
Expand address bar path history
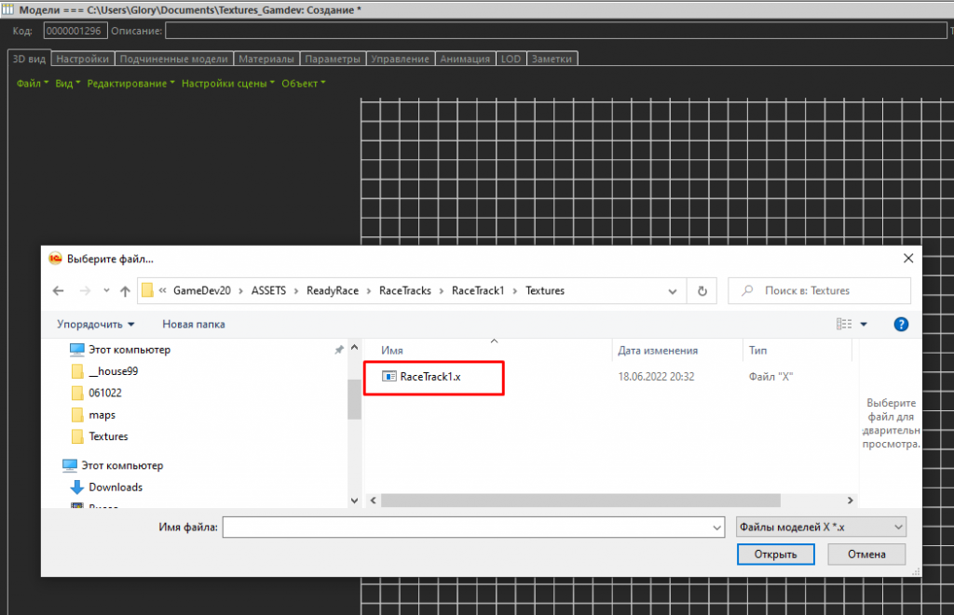click(673, 291)
